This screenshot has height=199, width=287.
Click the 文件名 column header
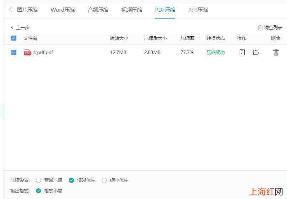coord(30,38)
